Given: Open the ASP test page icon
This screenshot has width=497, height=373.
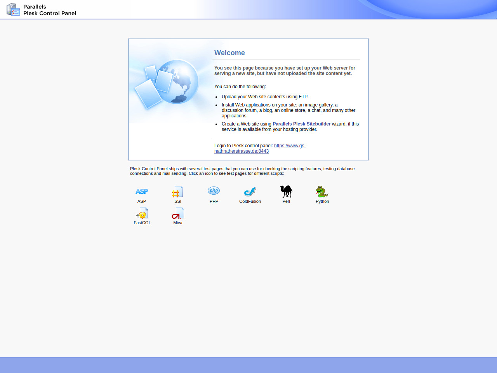Looking at the screenshot, I should [142, 192].
